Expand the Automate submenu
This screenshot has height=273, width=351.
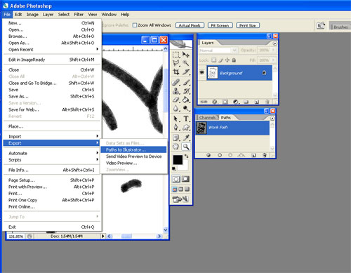[52, 153]
